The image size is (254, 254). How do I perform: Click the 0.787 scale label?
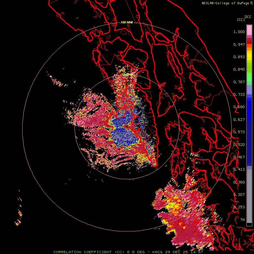[x=239, y=82]
